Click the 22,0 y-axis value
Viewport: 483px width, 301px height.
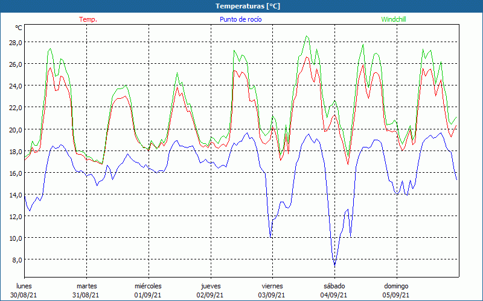pyautogui.click(x=16, y=108)
